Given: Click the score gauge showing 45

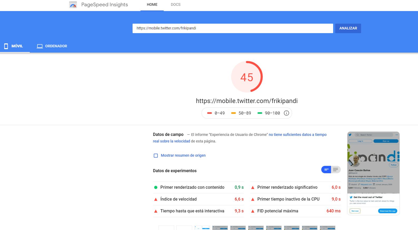Looking at the screenshot, I should coord(247,77).
